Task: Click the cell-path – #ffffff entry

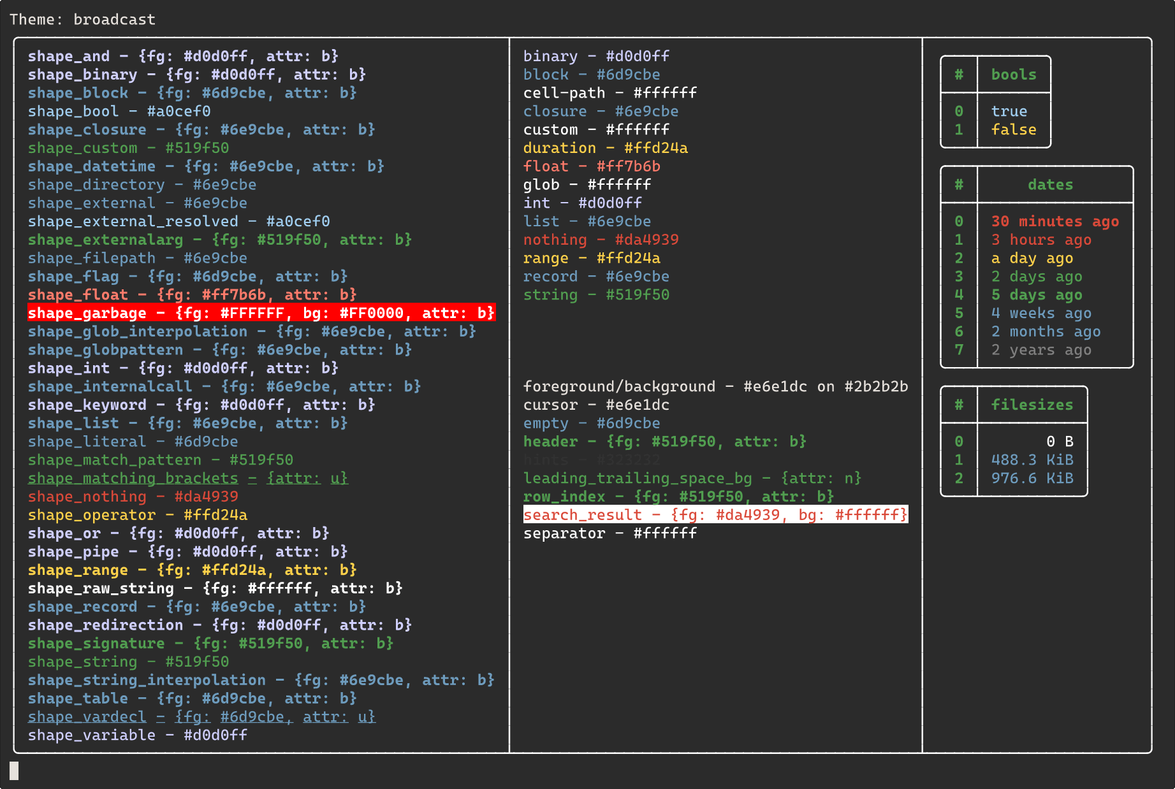Action: 610,93
